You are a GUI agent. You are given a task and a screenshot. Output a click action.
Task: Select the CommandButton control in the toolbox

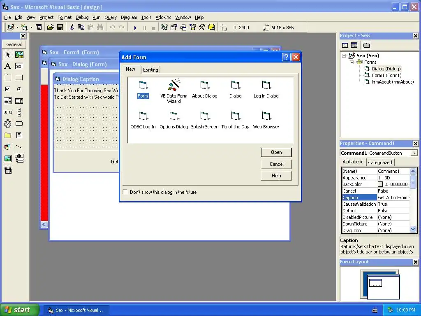19,78
